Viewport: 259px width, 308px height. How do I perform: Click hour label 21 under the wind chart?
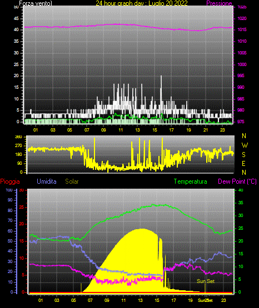pyautogui.click(x=206, y=130)
